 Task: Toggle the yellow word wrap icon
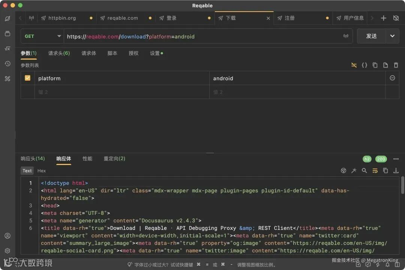tap(375, 171)
